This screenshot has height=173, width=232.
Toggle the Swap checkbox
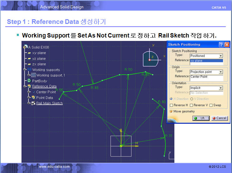click(x=211, y=105)
